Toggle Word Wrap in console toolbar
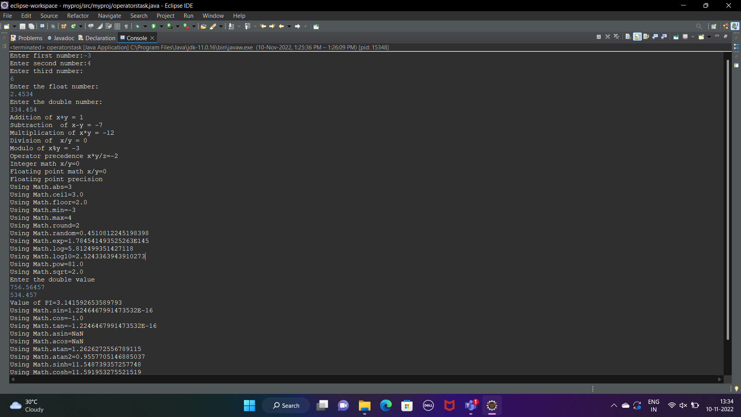Image resolution: width=741 pixels, height=417 pixels. pyautogui.click(x=646, y=37)
